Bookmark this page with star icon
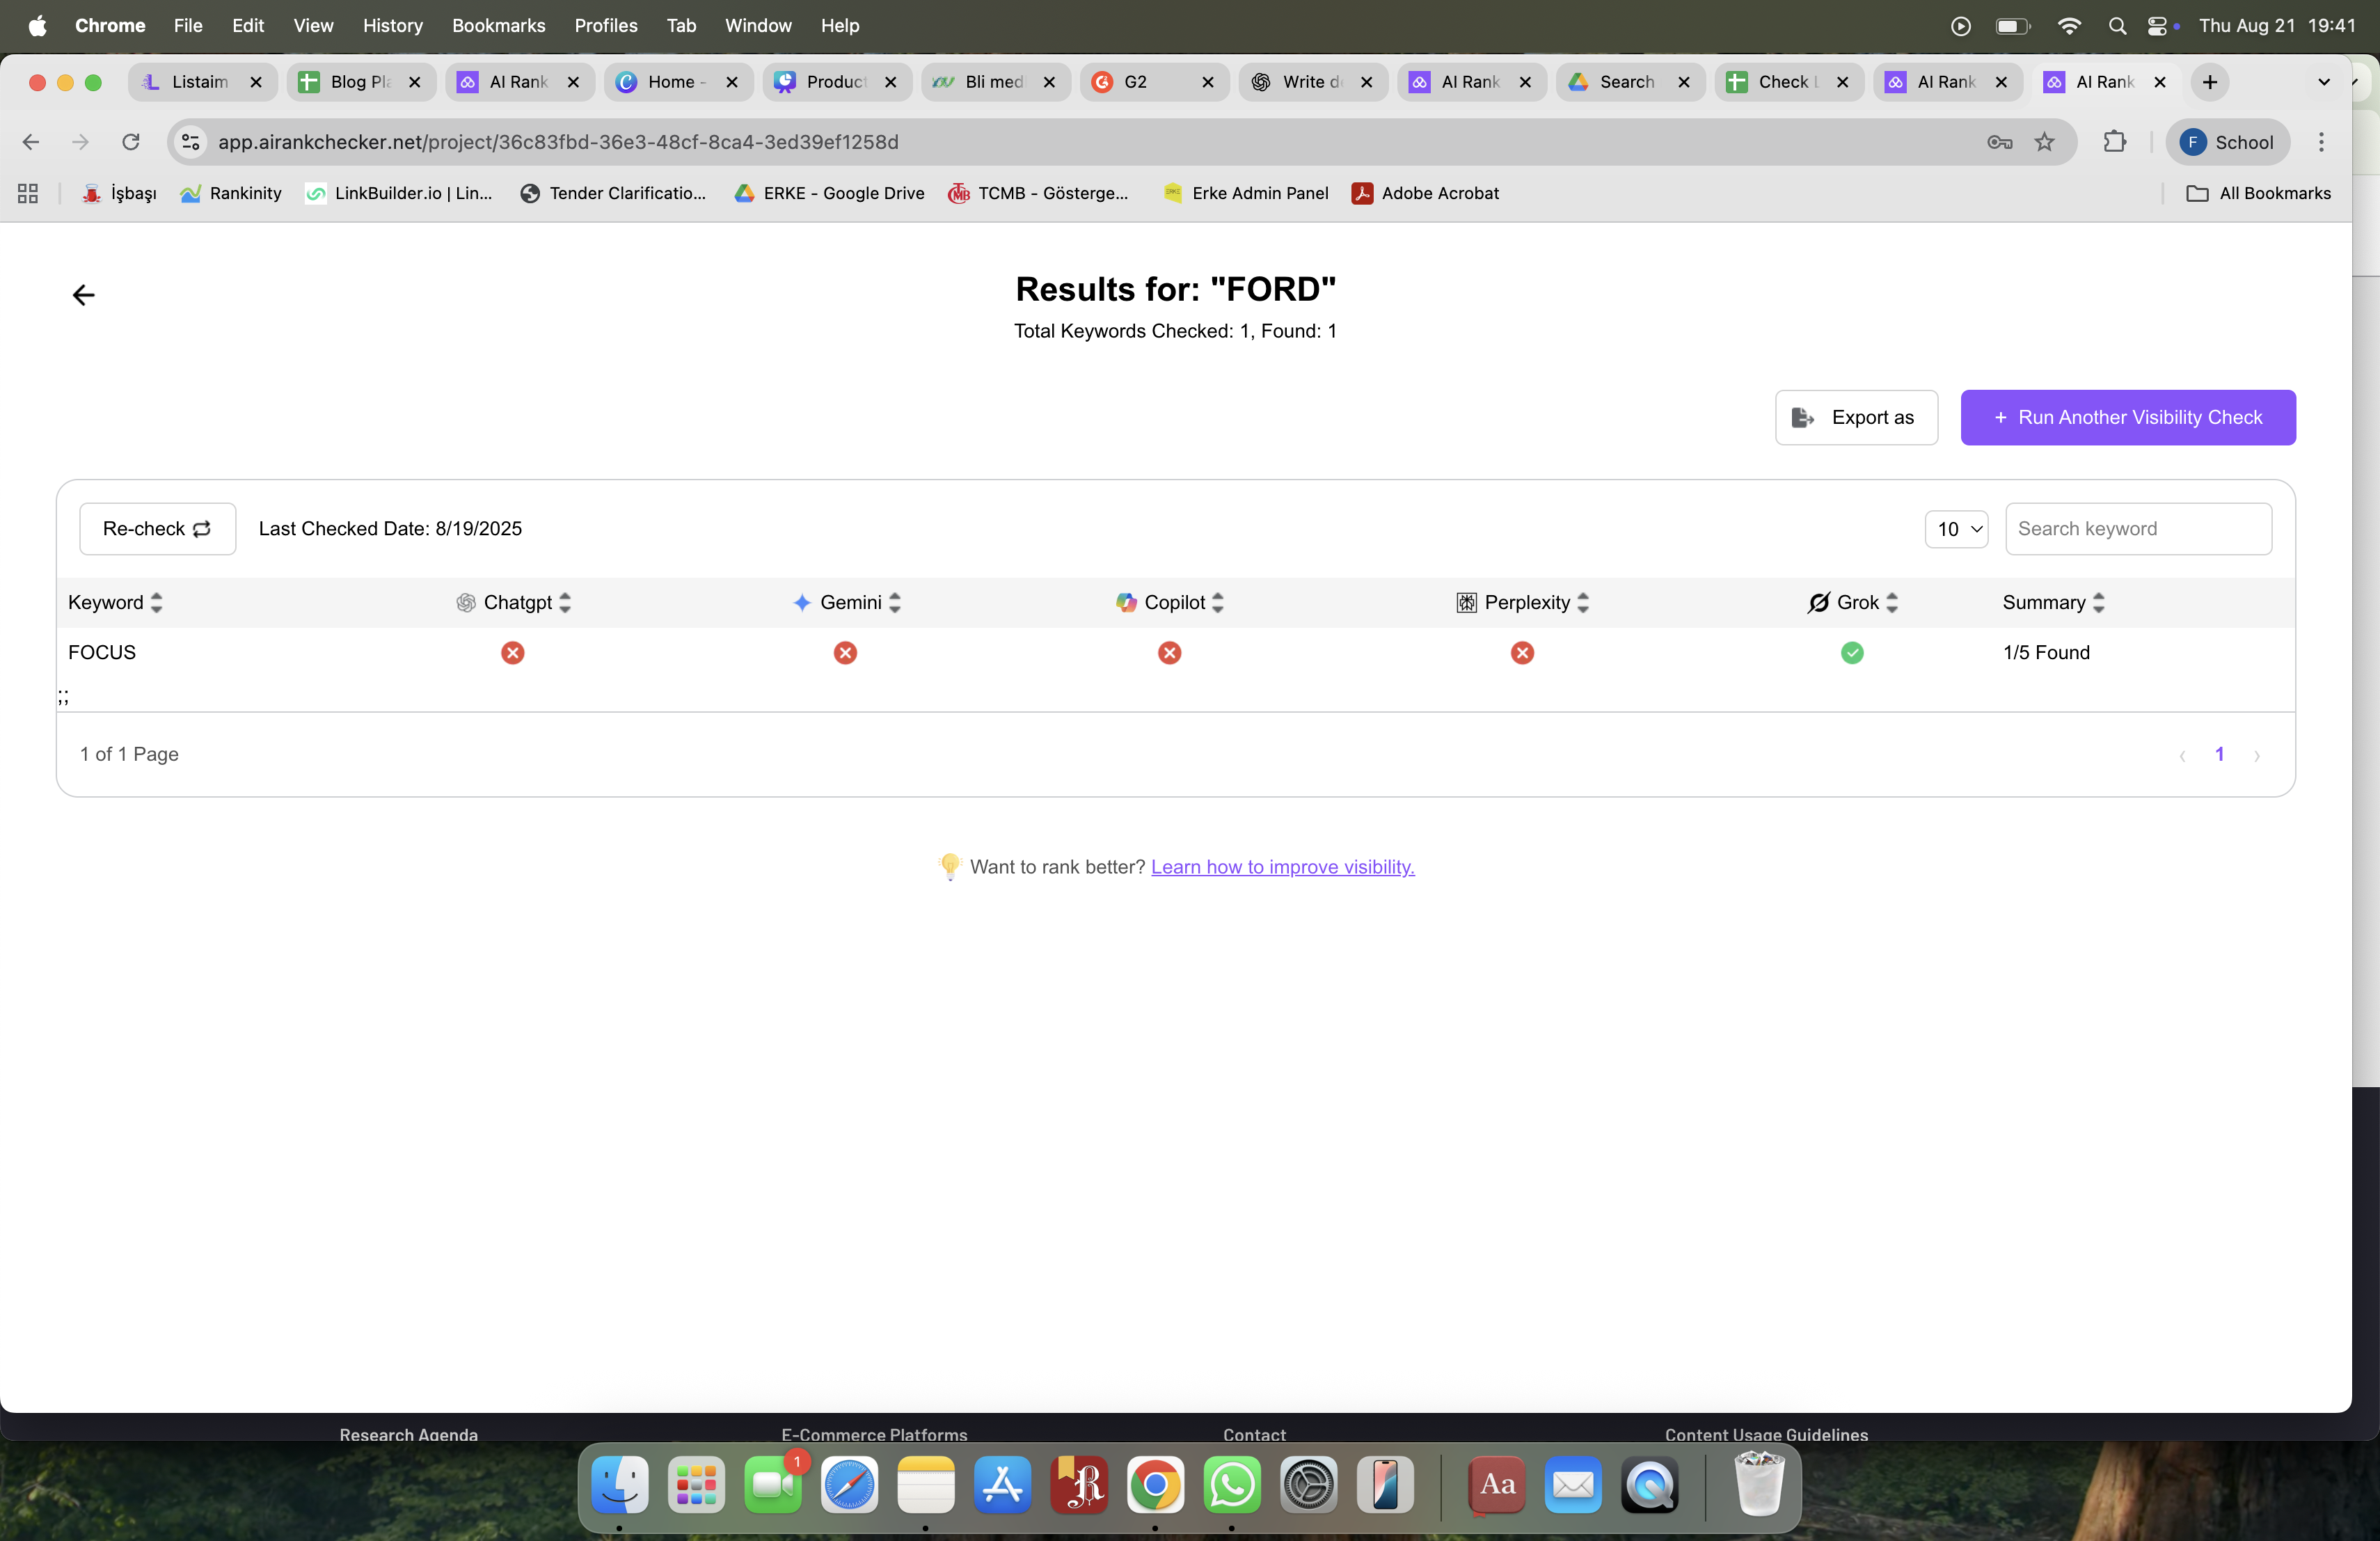The height and width of the screenshot is (1541, 2380). 2044,142
